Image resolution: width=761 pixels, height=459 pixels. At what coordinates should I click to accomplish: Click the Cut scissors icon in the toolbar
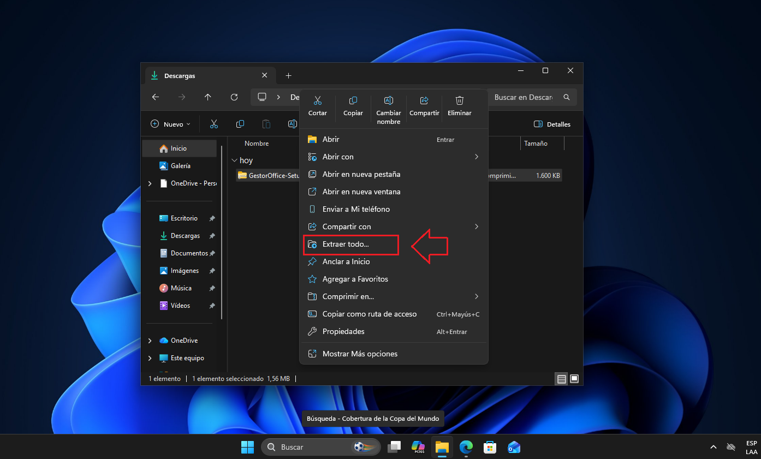pyautogui.click(x=214, y=124)
